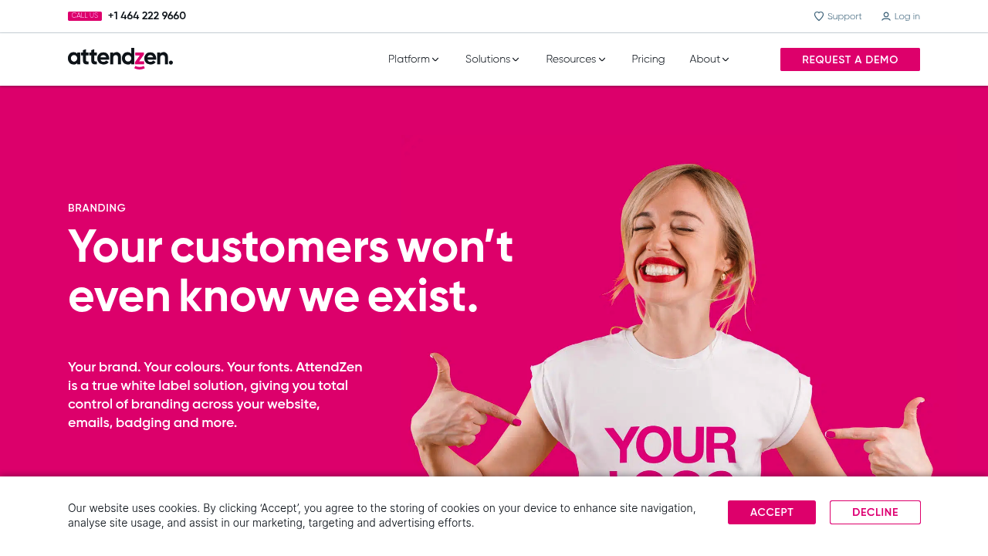988x556 pixels.
Task: Click the pink CALL US badge
Action: [x=85, y=16]
